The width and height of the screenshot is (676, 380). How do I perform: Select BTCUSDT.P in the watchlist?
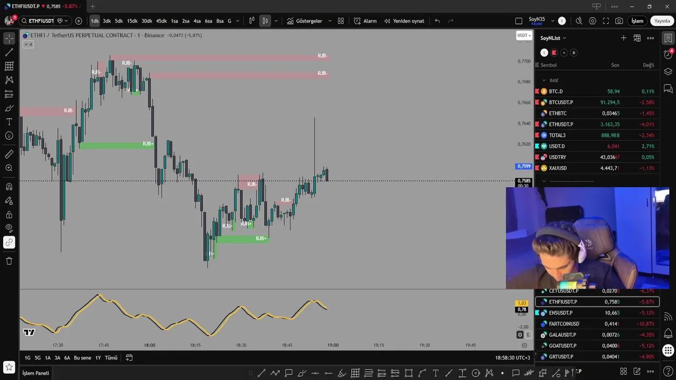597,102
